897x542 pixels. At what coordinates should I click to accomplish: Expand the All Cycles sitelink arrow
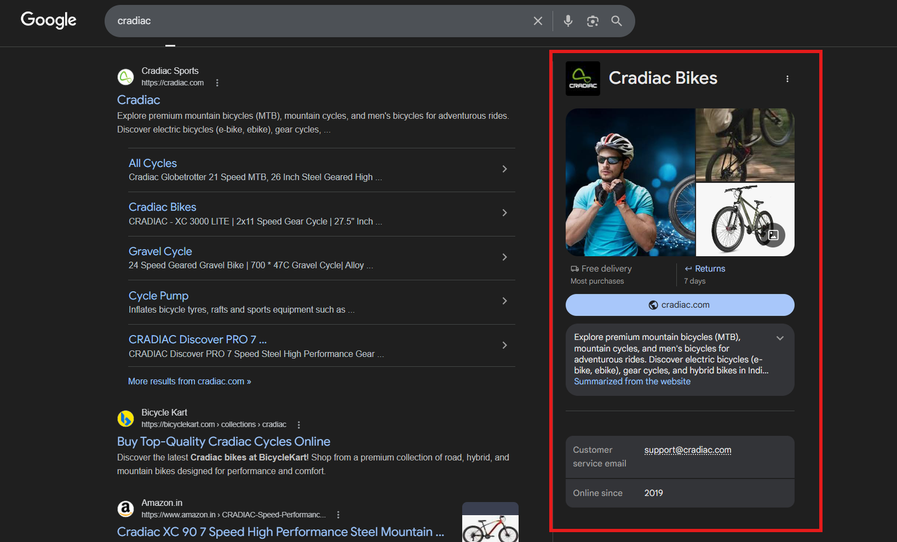coord(505,169)
